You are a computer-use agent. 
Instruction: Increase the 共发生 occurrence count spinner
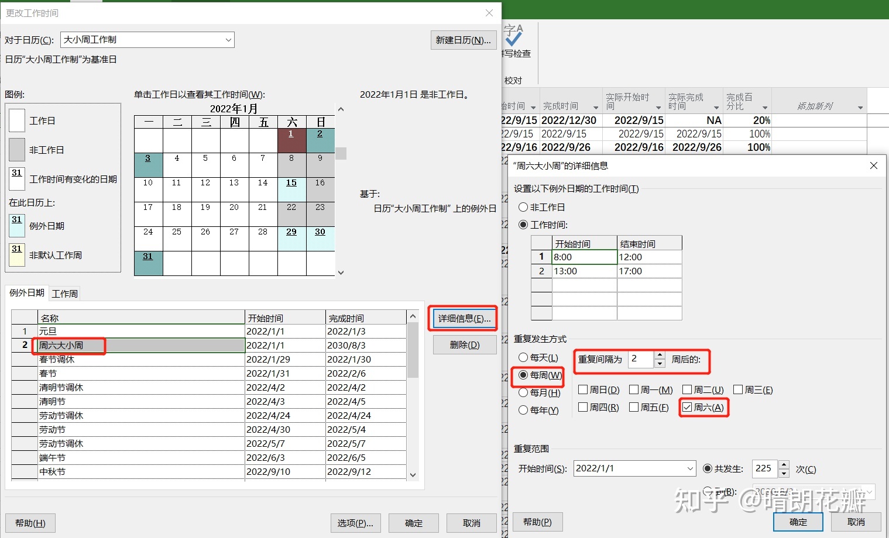click(x=784, y=464)
